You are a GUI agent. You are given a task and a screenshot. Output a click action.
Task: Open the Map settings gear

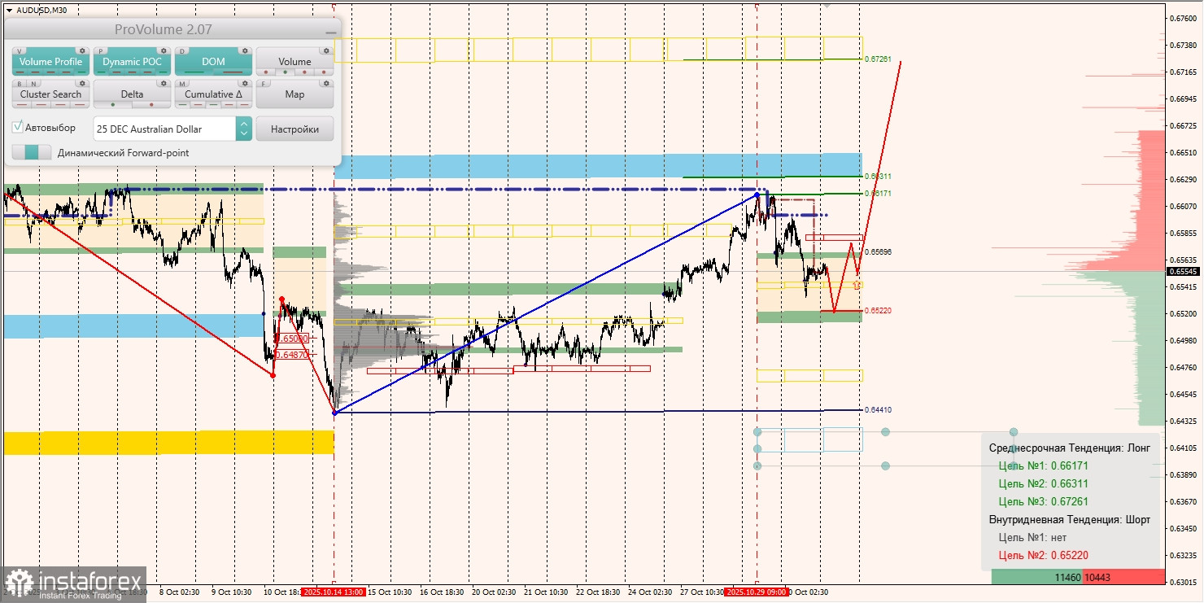coord(327,83)
